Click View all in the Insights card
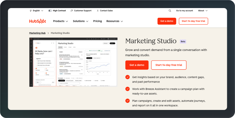Screen dimensions: 235x118 click(x=80, y=52)
